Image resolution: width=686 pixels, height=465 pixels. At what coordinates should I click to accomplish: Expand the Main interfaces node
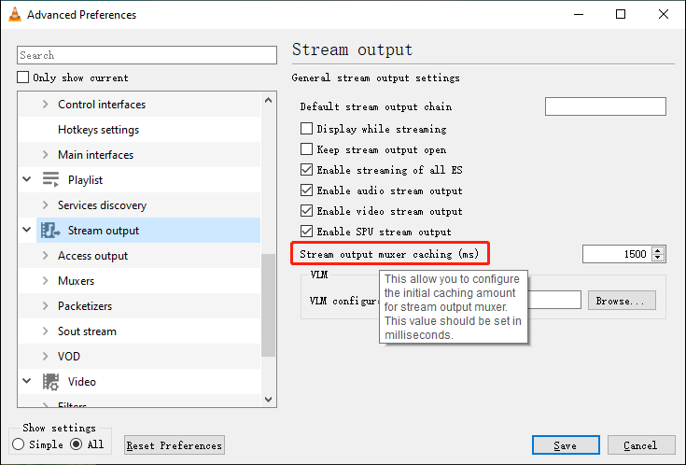[x=46, y=155]
